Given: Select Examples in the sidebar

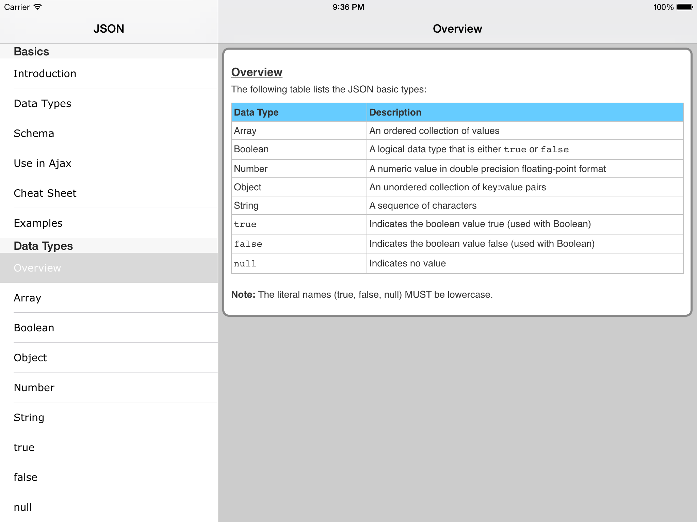Looking at the screenshot, I should point(38,223).
